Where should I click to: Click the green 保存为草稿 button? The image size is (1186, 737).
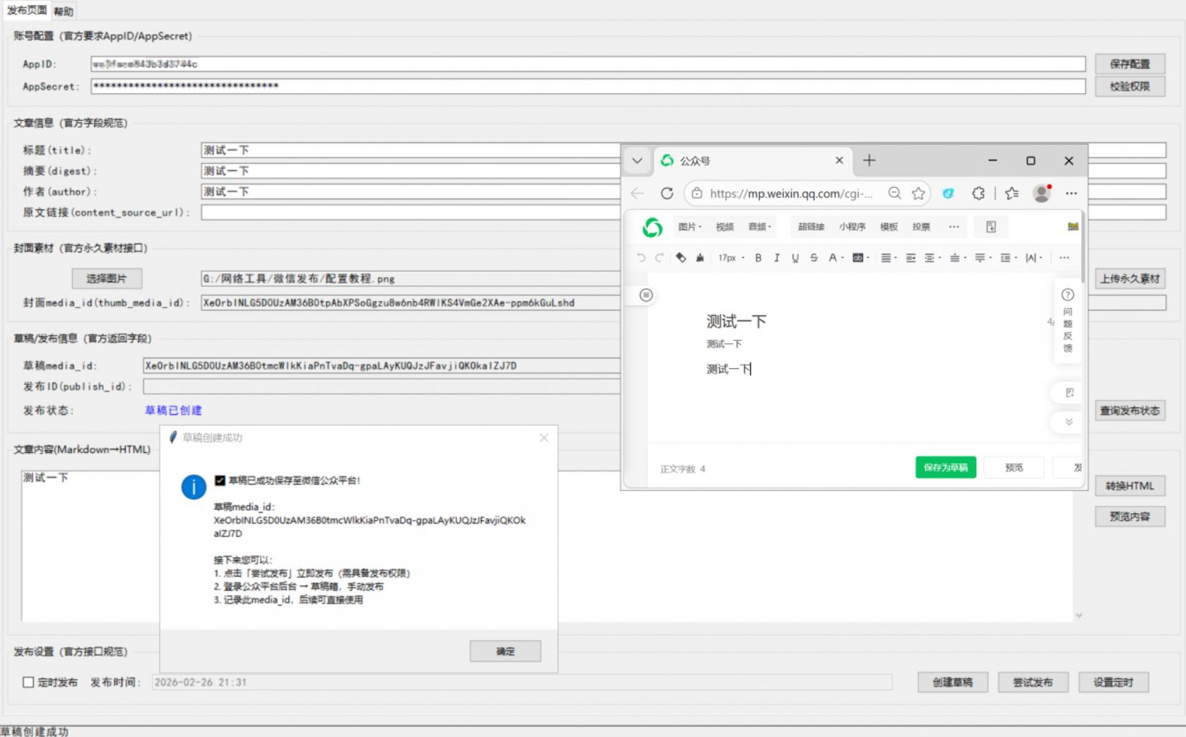tap(945, 468)
